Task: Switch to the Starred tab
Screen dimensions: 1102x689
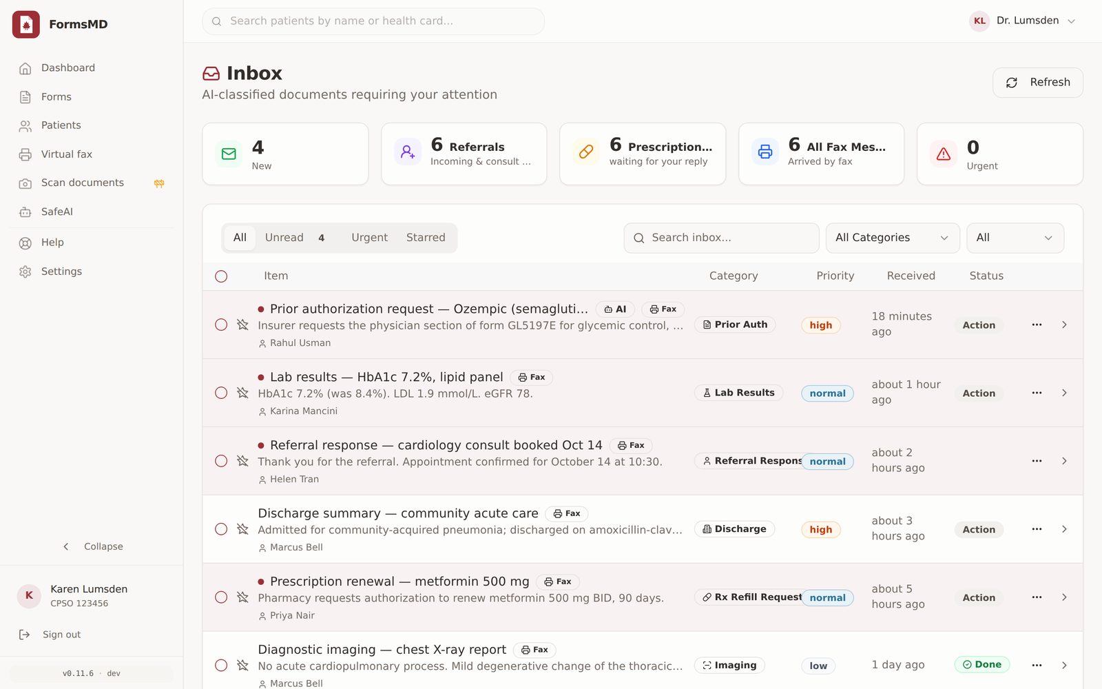Action: tap(426, 238)
